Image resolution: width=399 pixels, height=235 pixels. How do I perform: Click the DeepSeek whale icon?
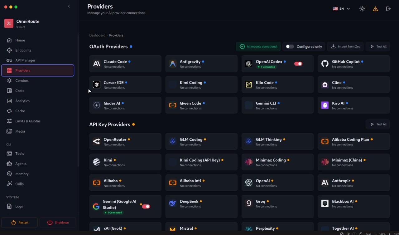pos(173,203)
